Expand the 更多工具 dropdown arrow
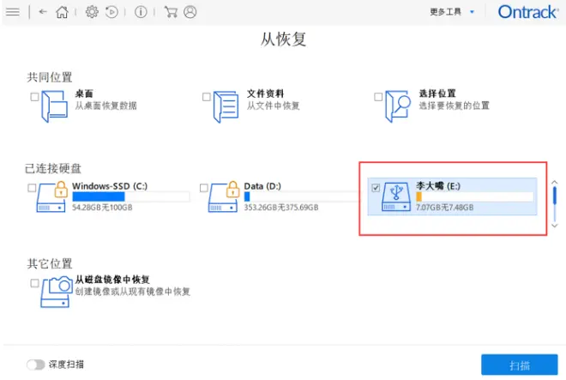The height and width of the screenshot is (380, 566). (x=472, y=12)
